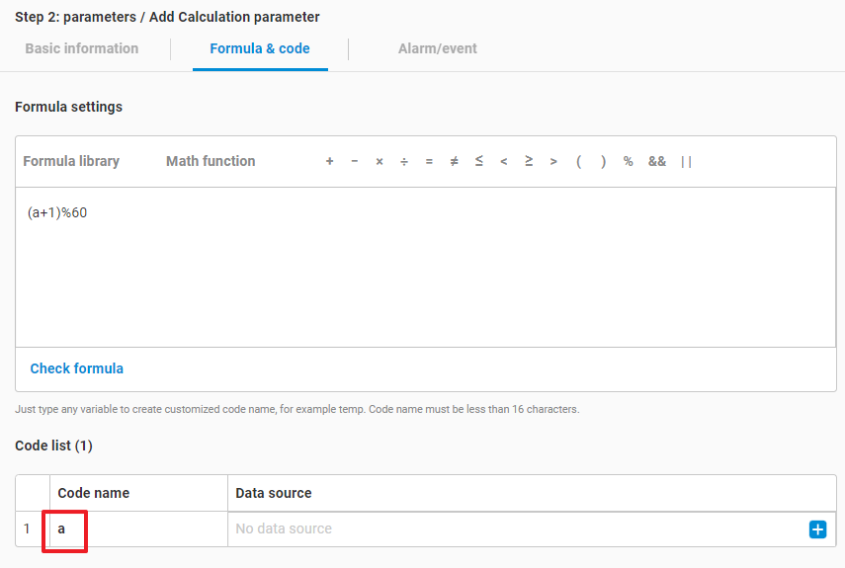
Task: Insert the greater-than-or-equal operator
Action: click(x=529, y=162)
